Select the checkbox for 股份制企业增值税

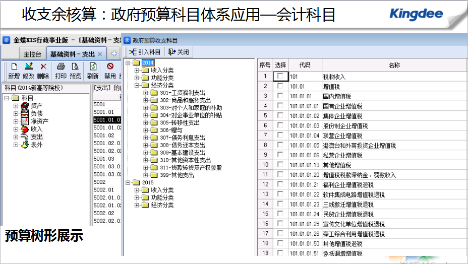point(280,125)
